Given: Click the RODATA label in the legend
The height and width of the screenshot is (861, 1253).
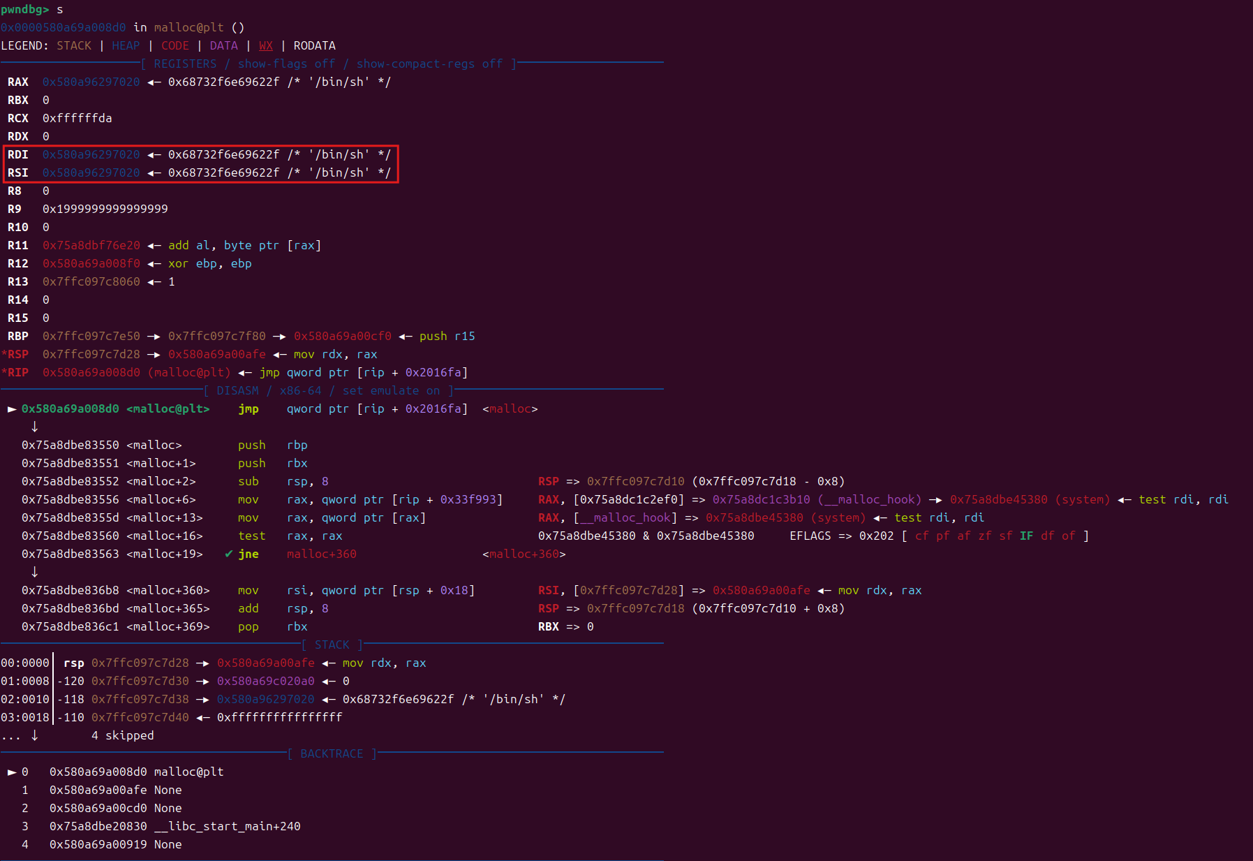Looking at the screenshot, I should tap(314, 46).
